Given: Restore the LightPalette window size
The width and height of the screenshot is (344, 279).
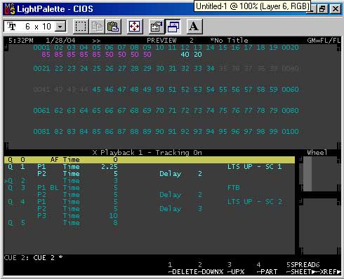Looking at the screenshot, I should tap(322, 9).
